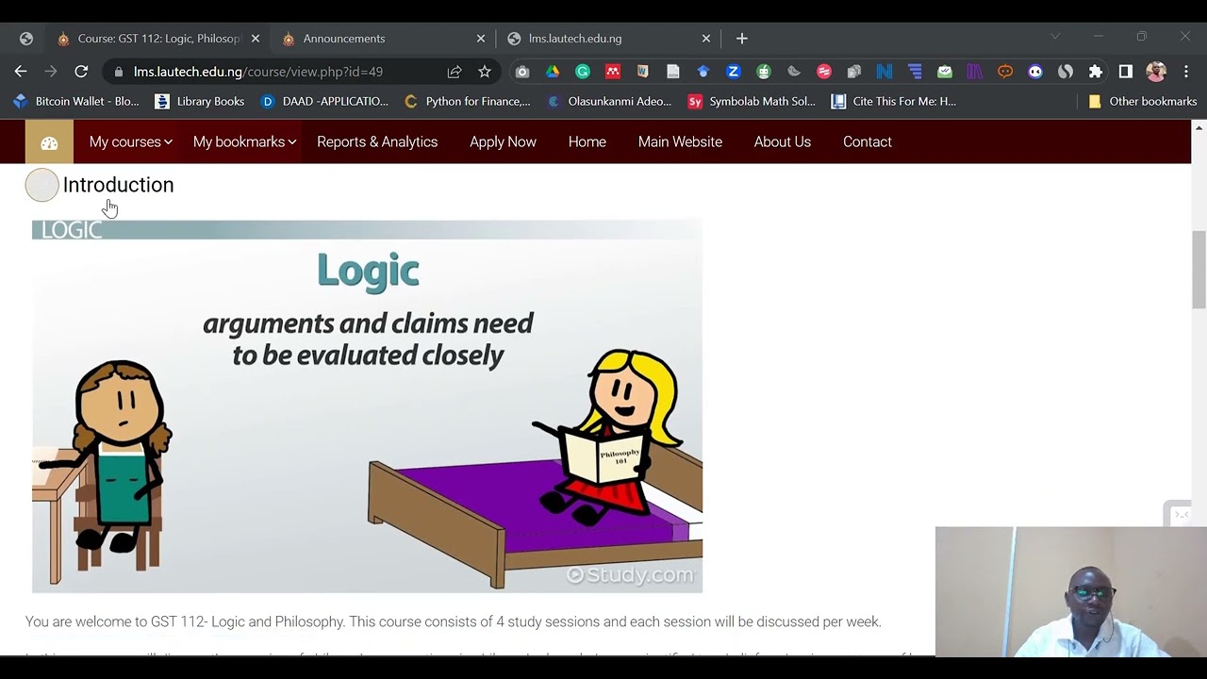Open Main Website link
This screenshot has height=679, width=1207.
[680, 141]
